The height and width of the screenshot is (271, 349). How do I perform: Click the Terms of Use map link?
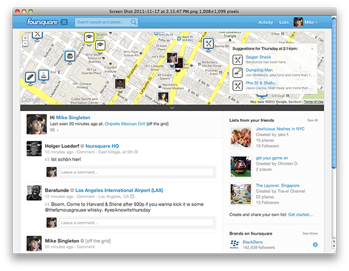313,102
